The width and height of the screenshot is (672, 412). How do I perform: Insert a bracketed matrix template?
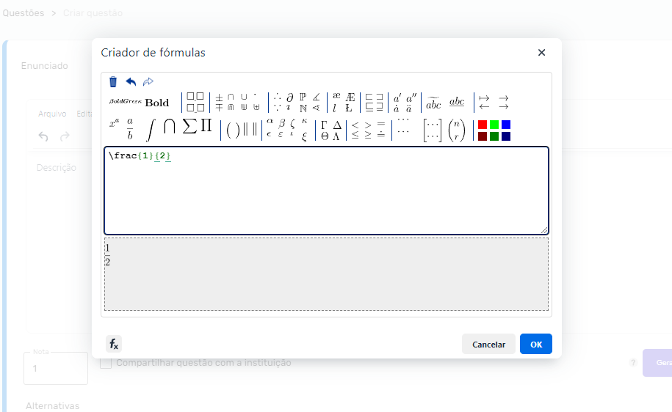coord(432,130)
